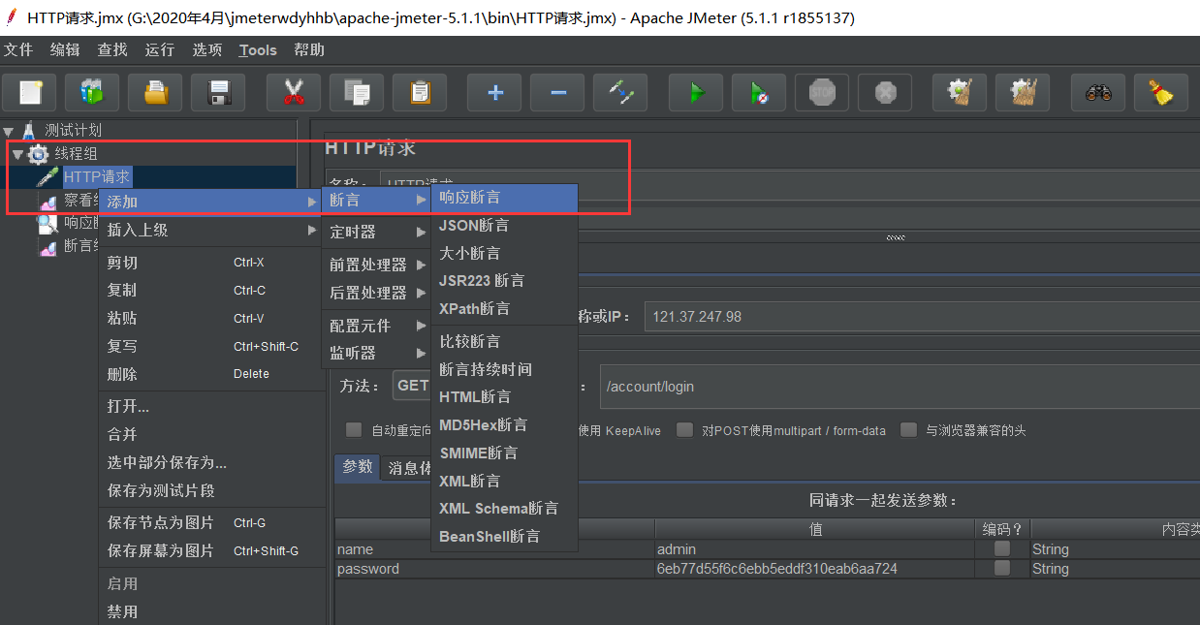Click the toggle enable/disable toolbar icon
The height and width of the screenshot is (625, 1200).
[620, 93]
